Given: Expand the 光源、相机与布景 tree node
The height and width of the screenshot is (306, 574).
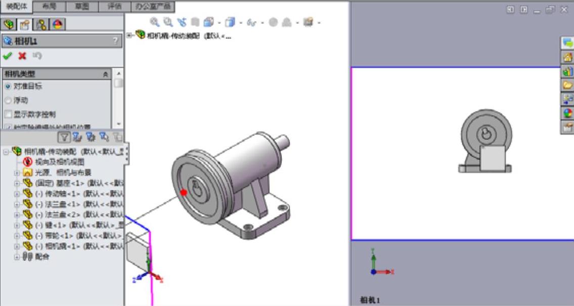Looking at the screenshot, I should [x=16, y=172].
